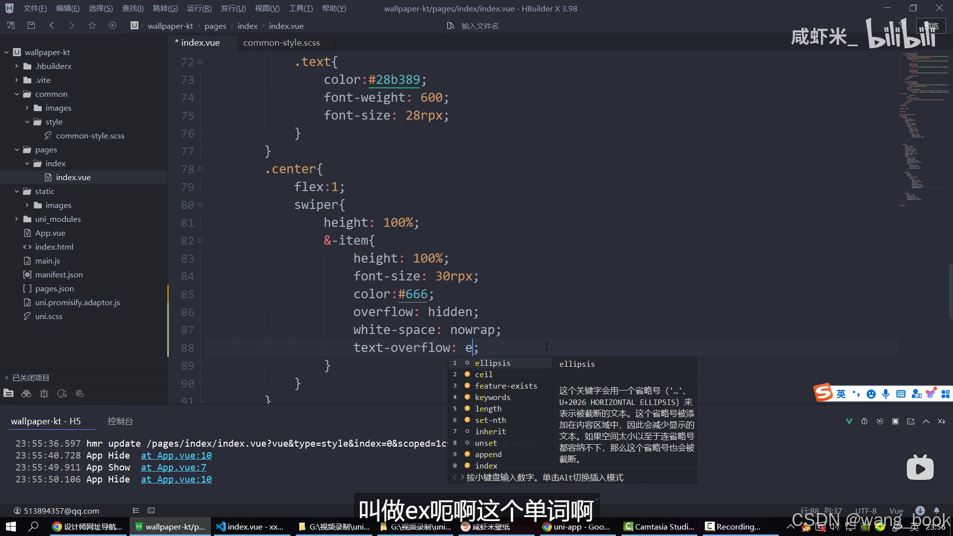Open the project manager folder icon

click(x=8, y=394)
